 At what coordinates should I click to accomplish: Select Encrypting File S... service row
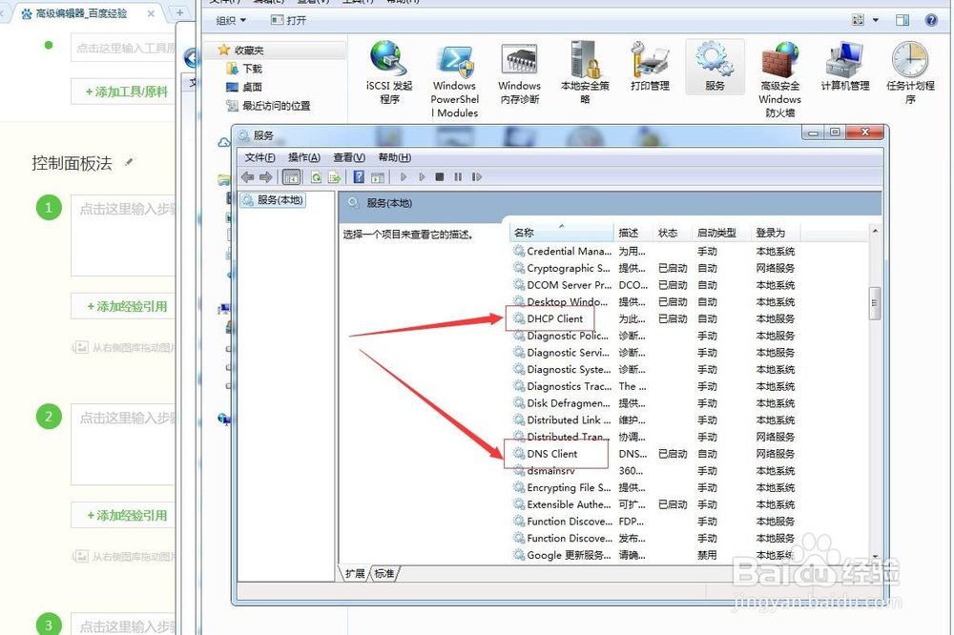(654, 488)
